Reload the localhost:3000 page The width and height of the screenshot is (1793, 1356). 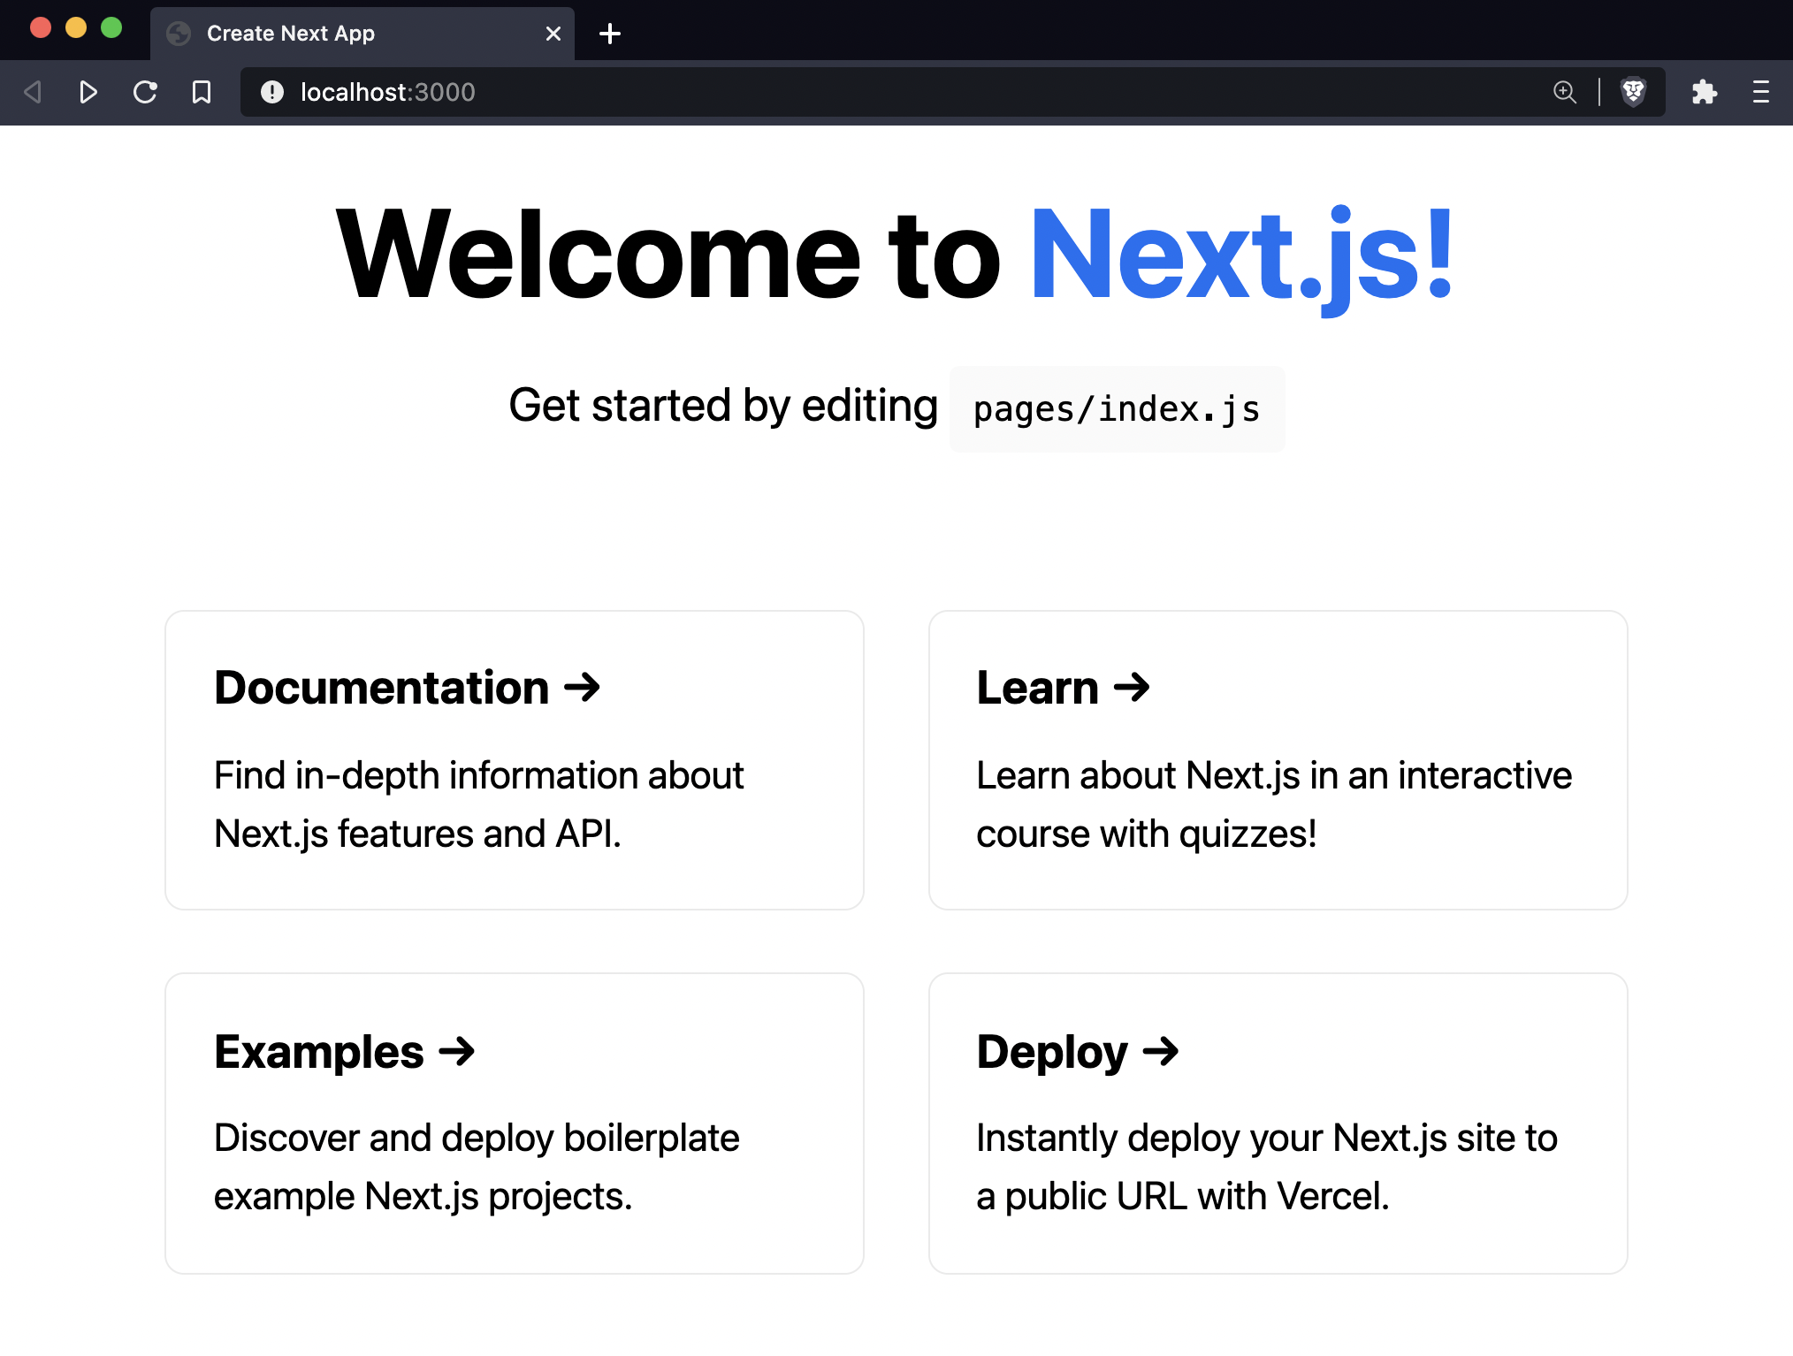[144, 92]
